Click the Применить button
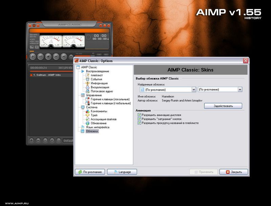 coord(204,172)
